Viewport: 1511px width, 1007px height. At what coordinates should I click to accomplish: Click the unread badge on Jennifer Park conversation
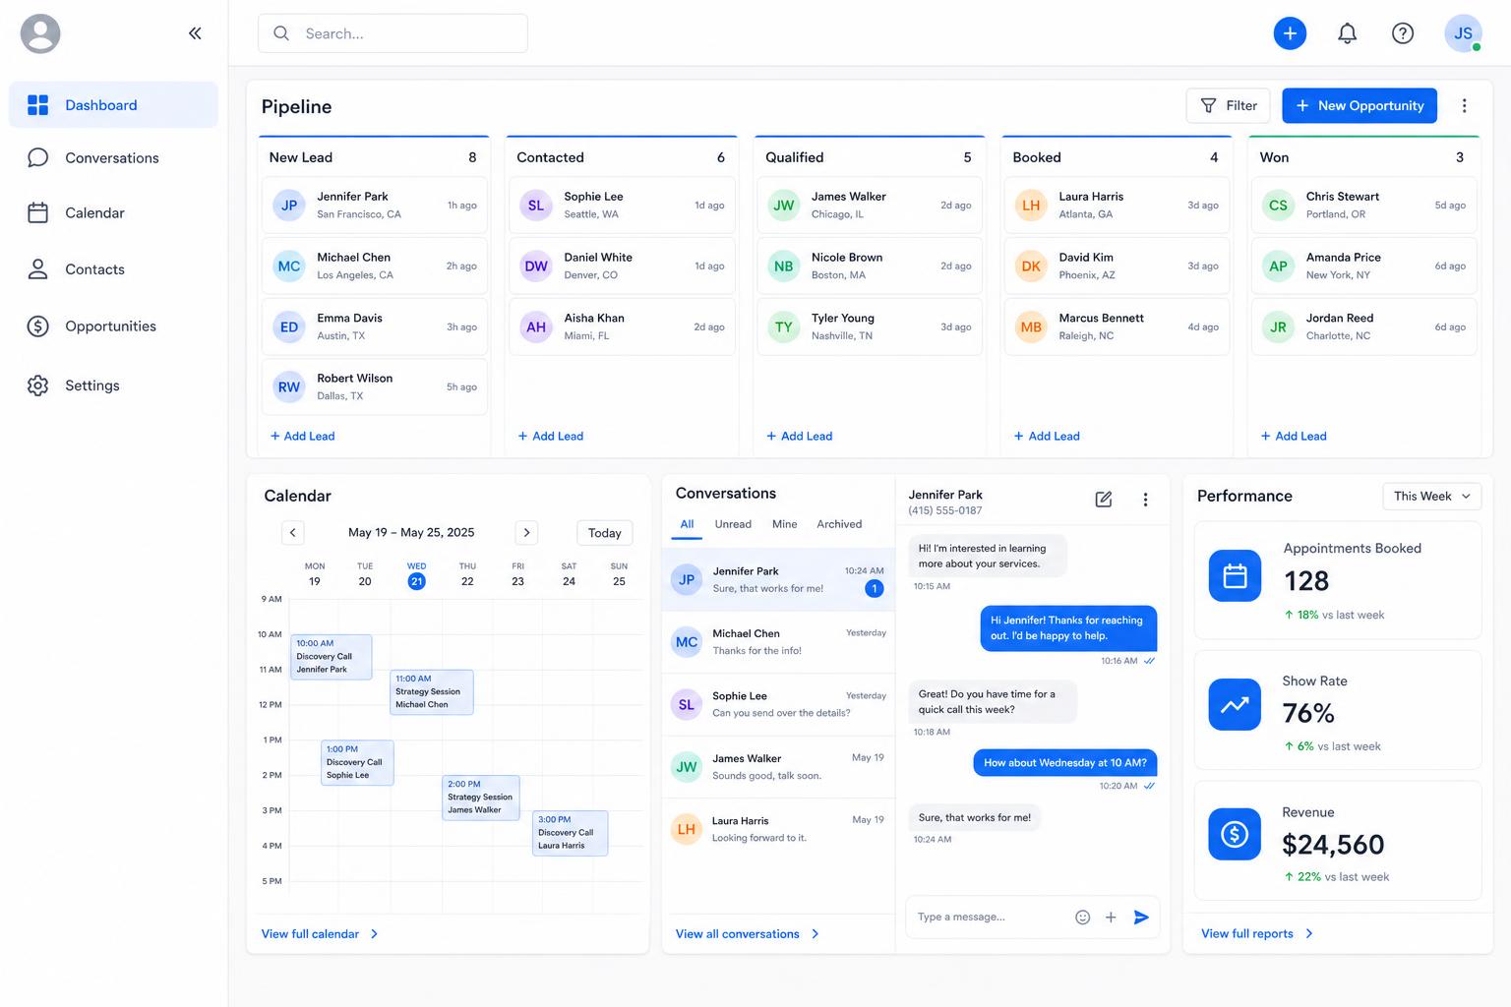(x=874, y=589)
